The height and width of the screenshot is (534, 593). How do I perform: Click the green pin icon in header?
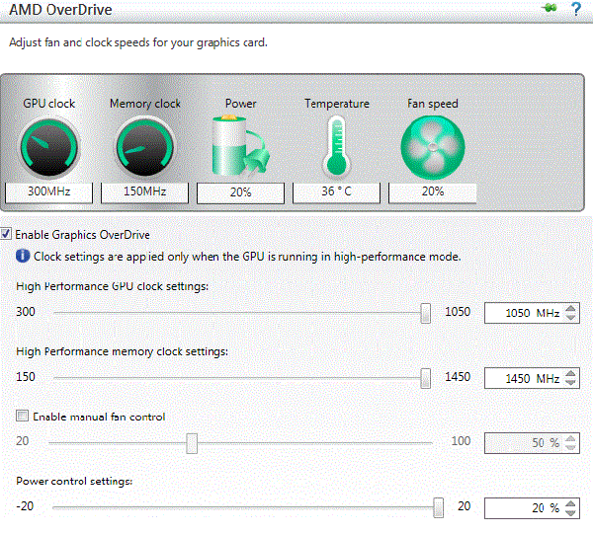(551, 10)
